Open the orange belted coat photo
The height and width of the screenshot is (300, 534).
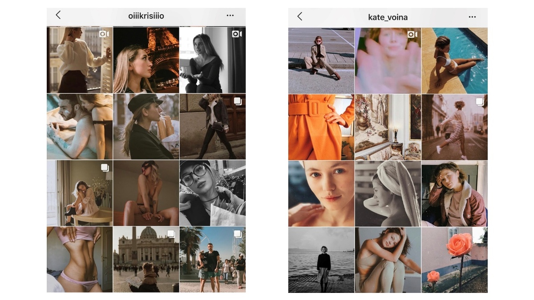click(x=321, y=127)
